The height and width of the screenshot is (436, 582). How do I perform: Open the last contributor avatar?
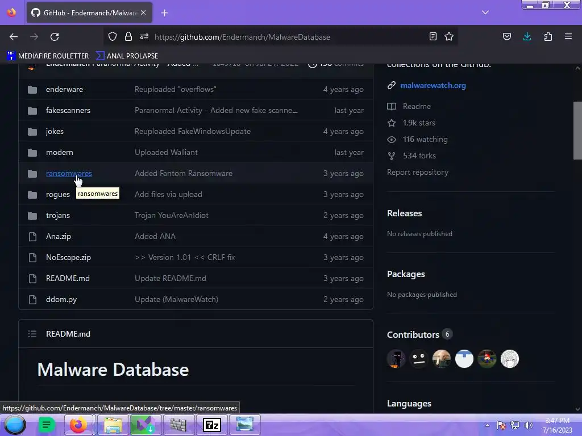tap(510, 359)
